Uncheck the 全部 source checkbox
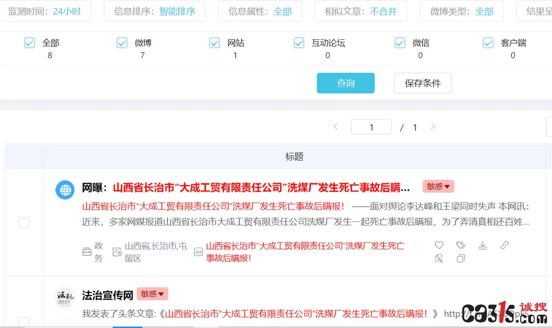 (29, 43)
